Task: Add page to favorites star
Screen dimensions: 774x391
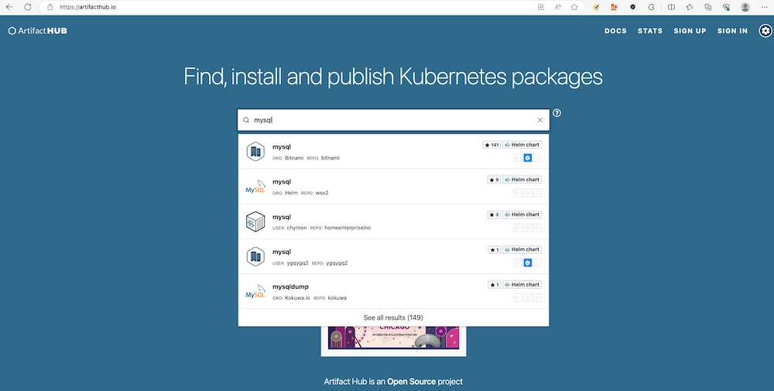Action: pyautogui.click(x=574, y=8)
